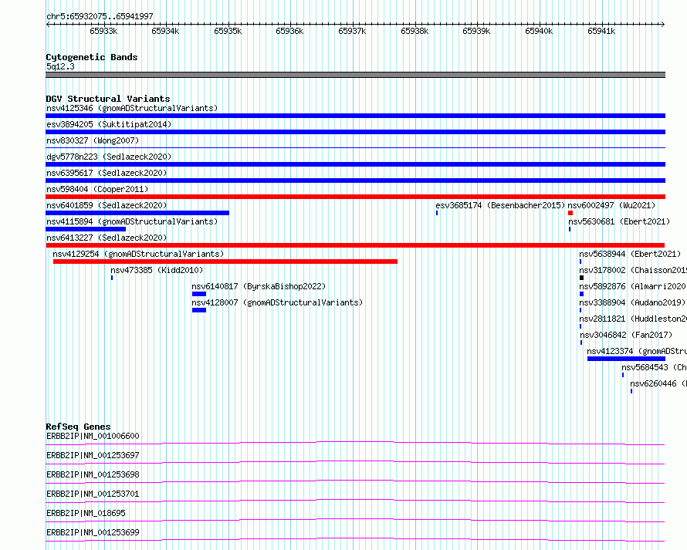Select the 5q12.3 cytogenetic band bar
687x550 pixels.
point(355,75)
